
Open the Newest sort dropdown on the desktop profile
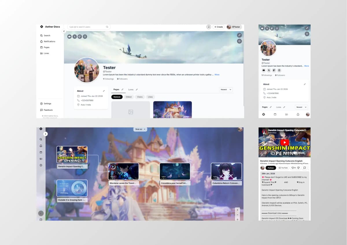click(x=226, y=90)
